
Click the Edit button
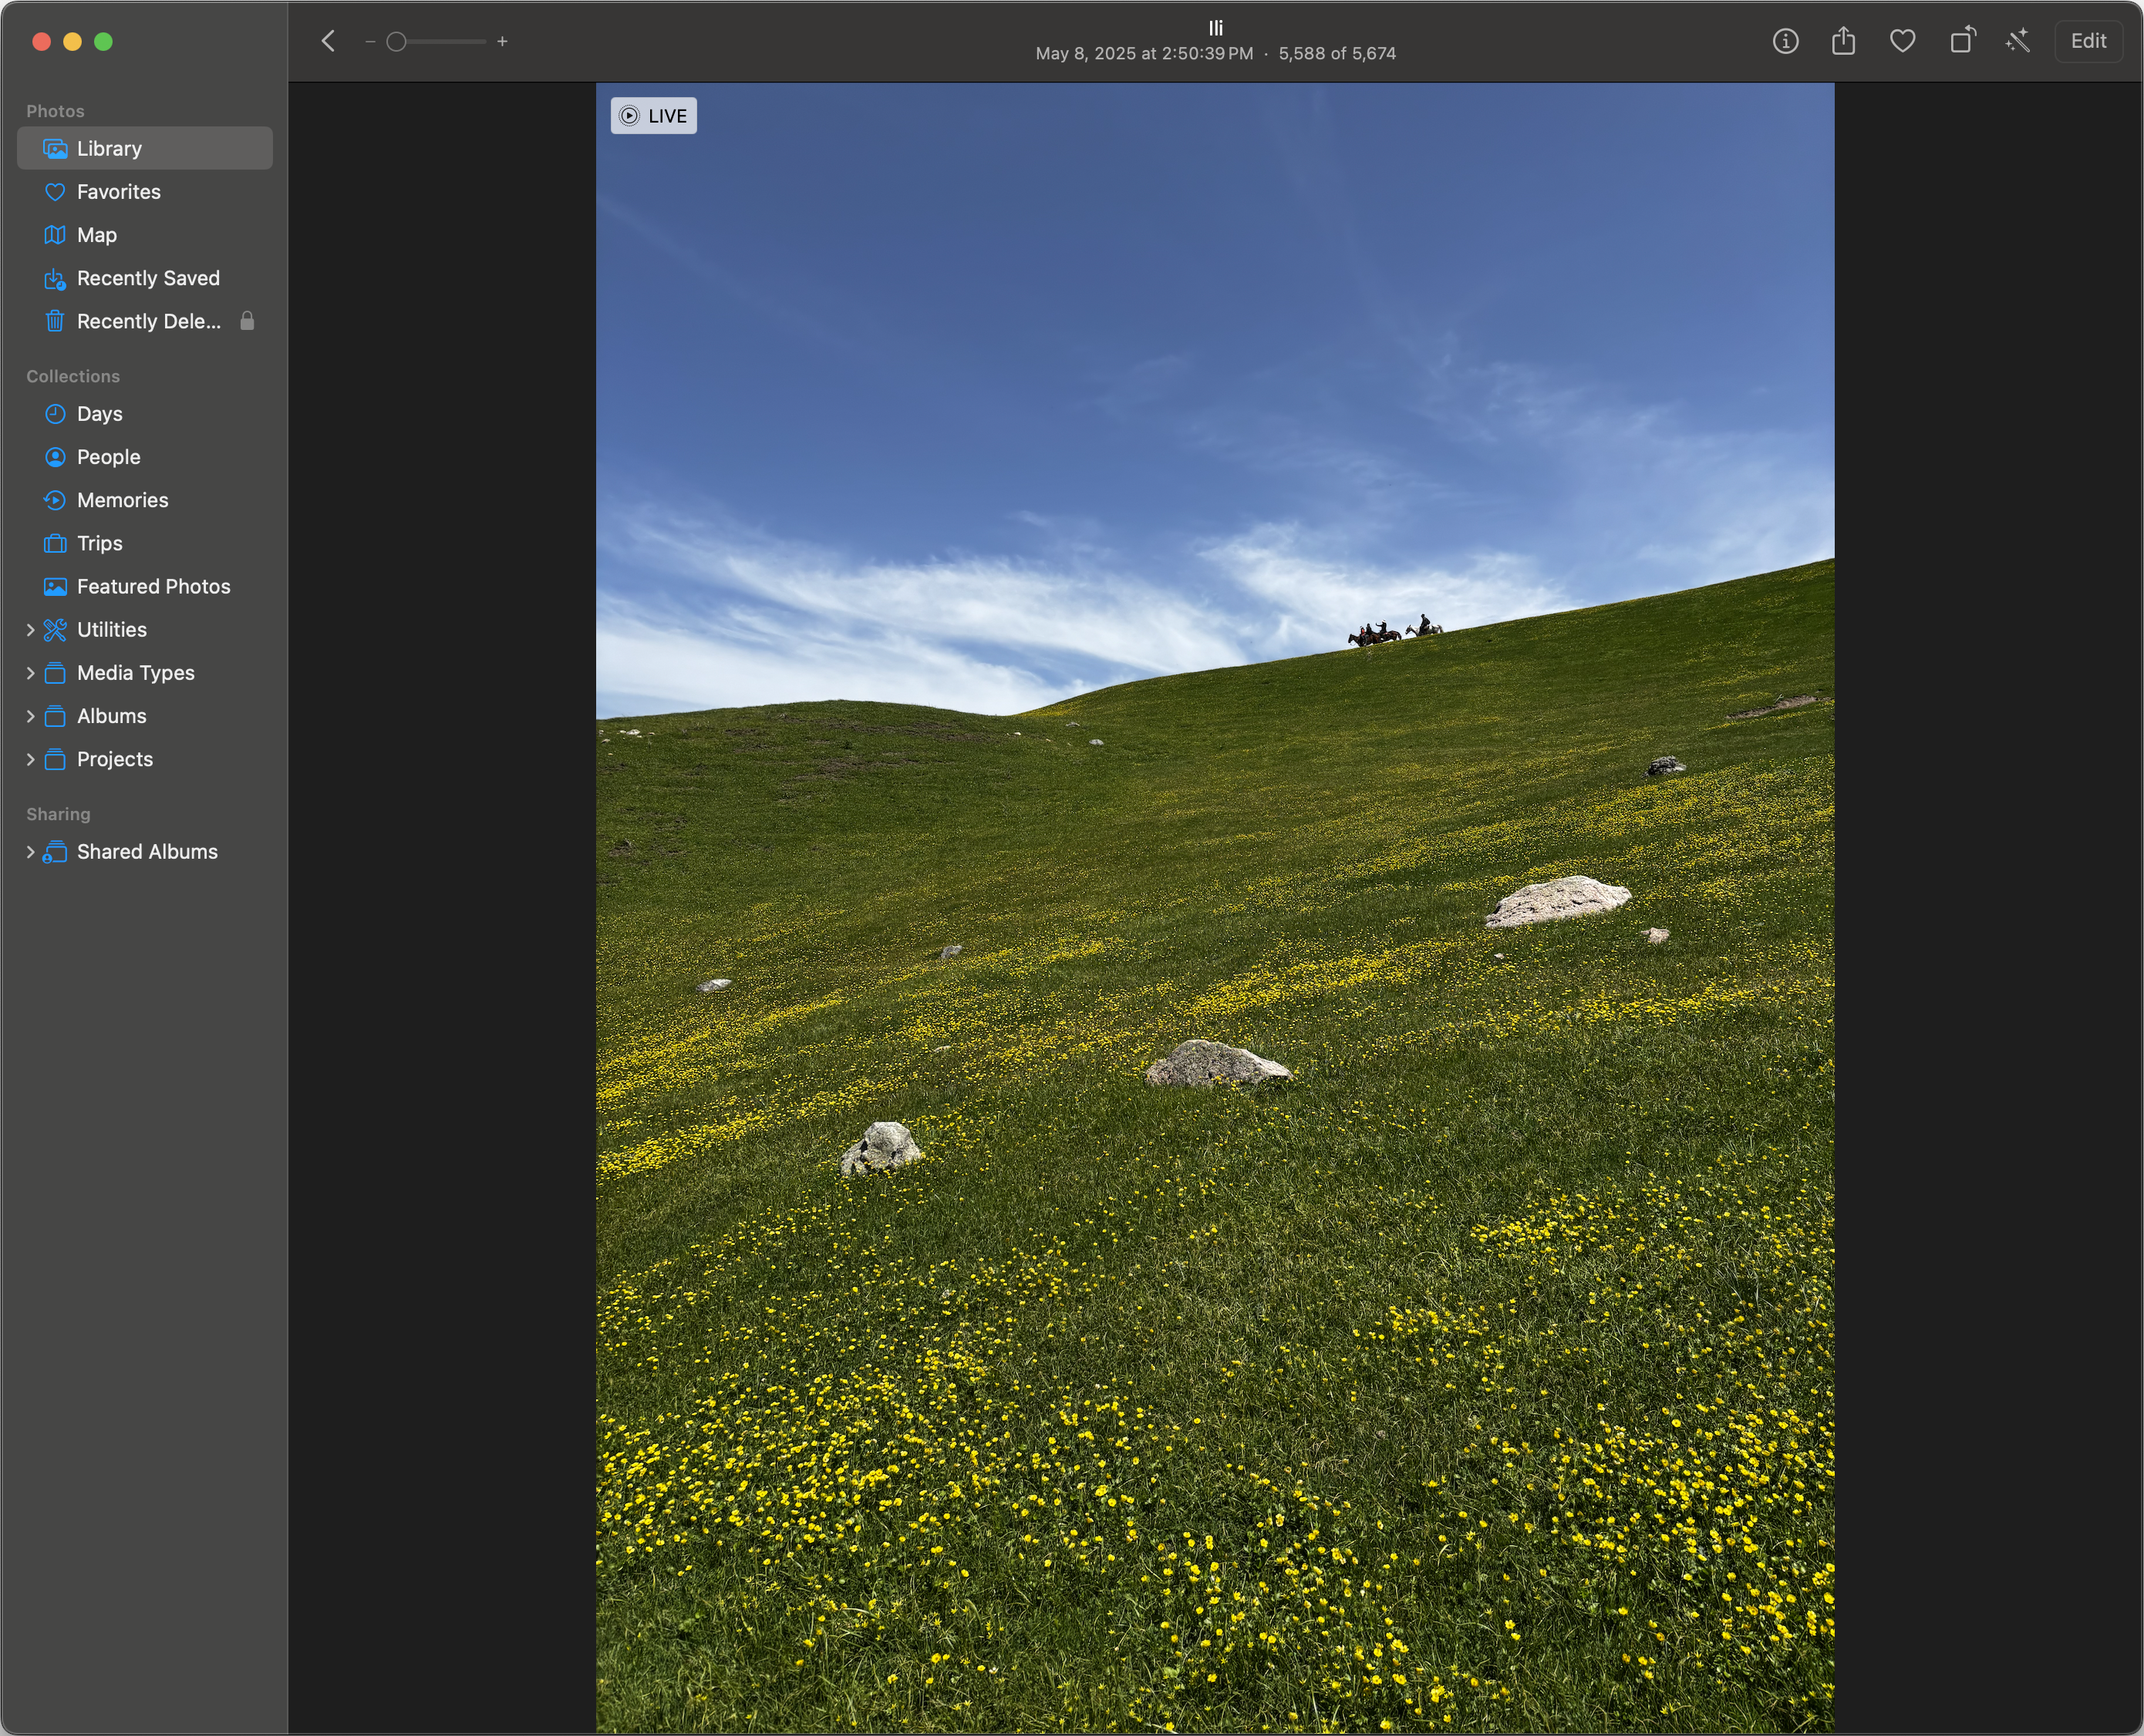click(2088, 41)
